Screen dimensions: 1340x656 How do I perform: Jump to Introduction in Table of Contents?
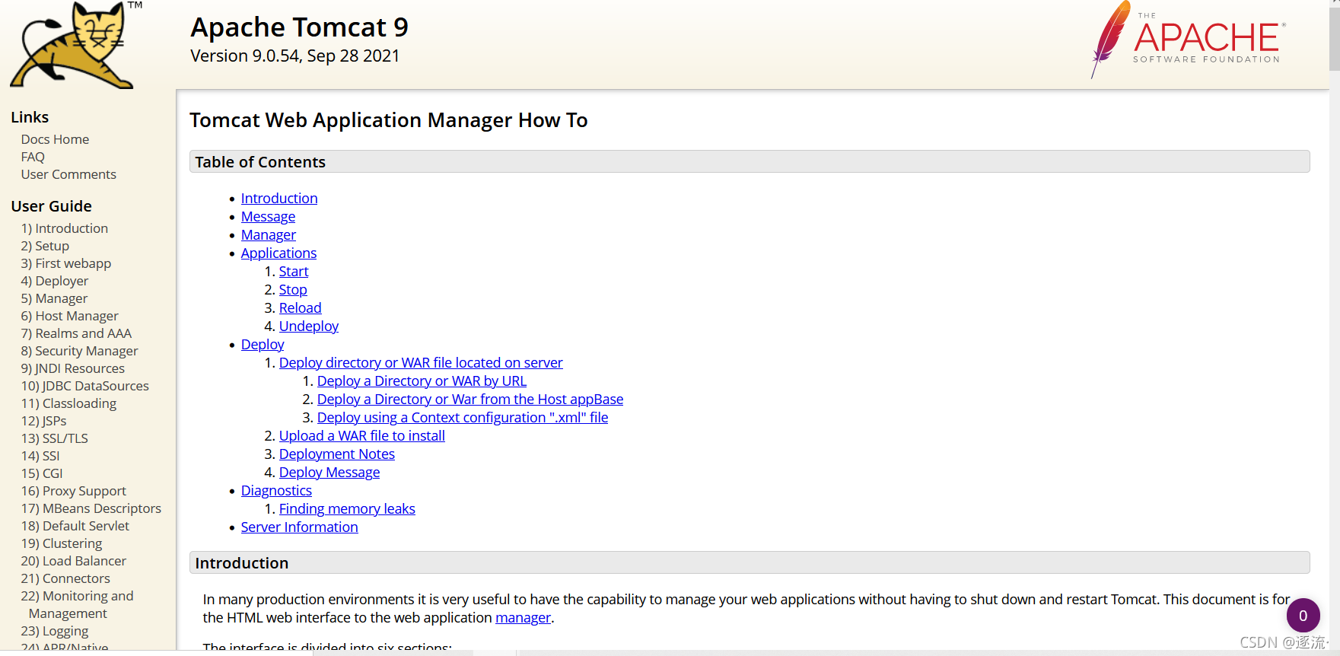point(279,199)
